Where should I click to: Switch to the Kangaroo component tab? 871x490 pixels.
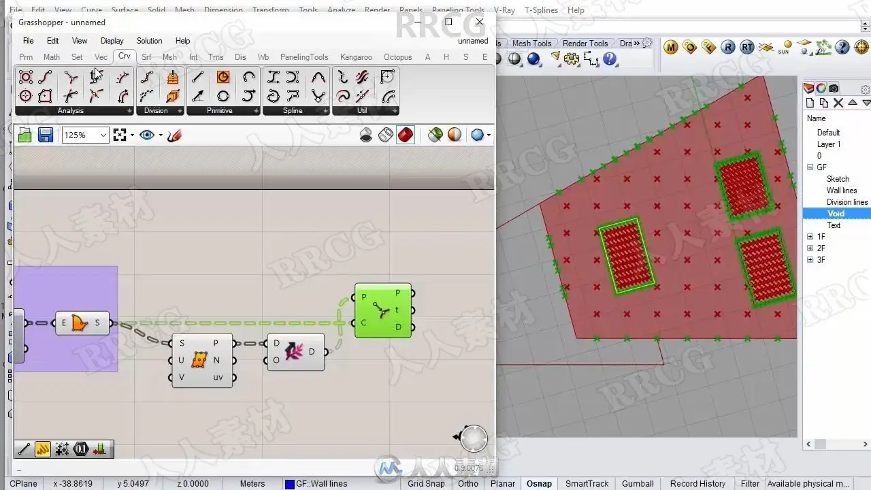pos(356,57)
